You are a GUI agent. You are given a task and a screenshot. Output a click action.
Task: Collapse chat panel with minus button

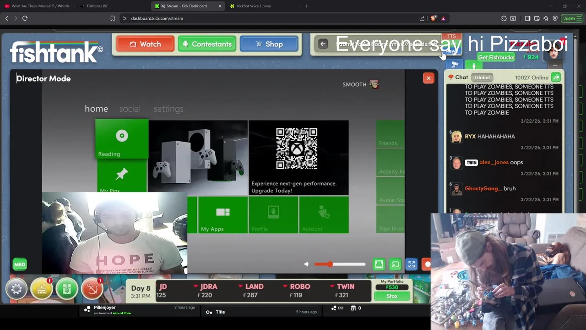coord(555,66)
